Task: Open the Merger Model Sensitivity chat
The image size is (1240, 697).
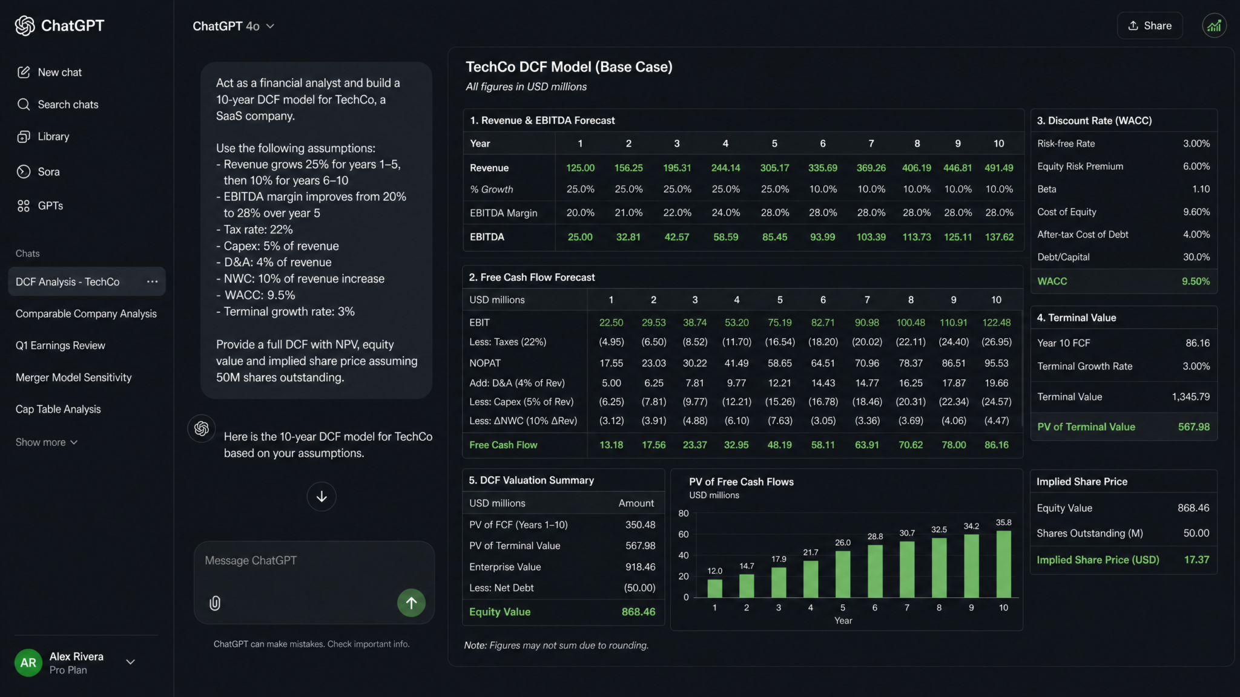Action: pos(74,378)
